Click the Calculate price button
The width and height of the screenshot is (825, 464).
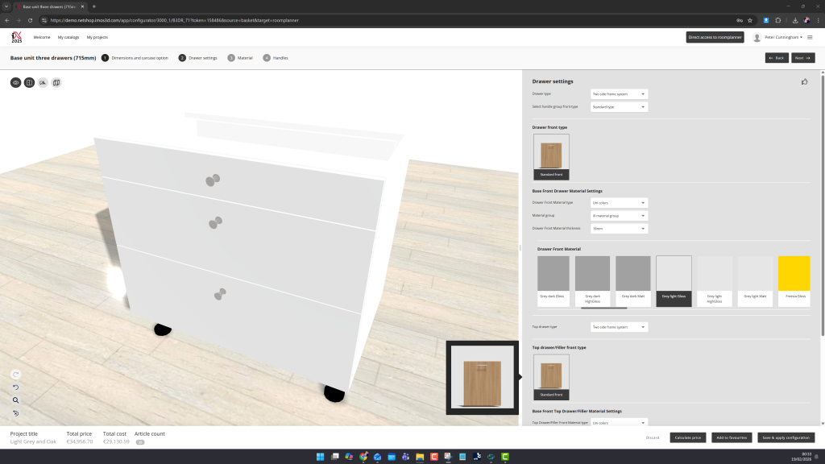click(687, 437)
